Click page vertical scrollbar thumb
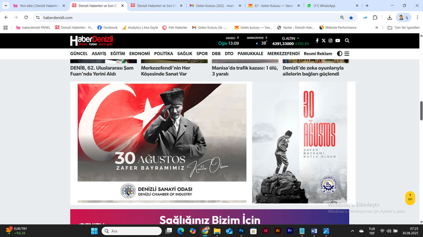This screenshot has width=423, height=237. 421,110
